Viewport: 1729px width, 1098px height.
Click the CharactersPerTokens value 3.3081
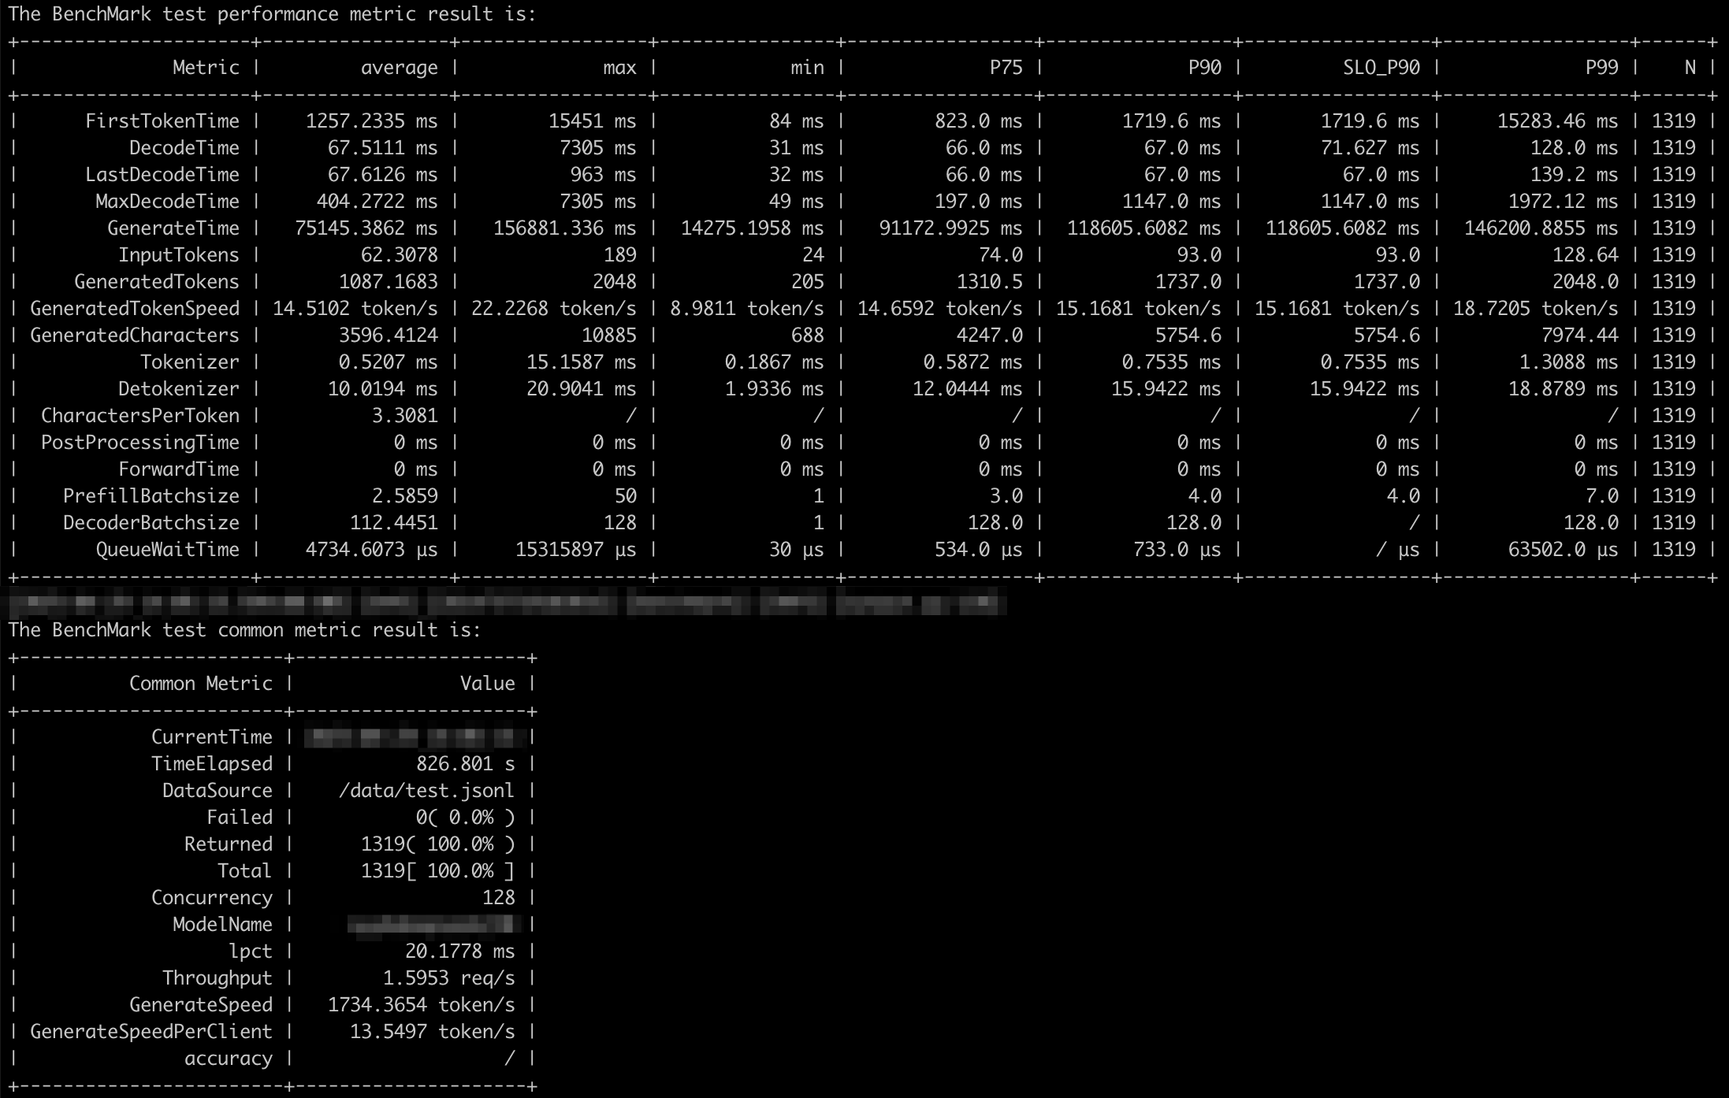tap(404, 416)
